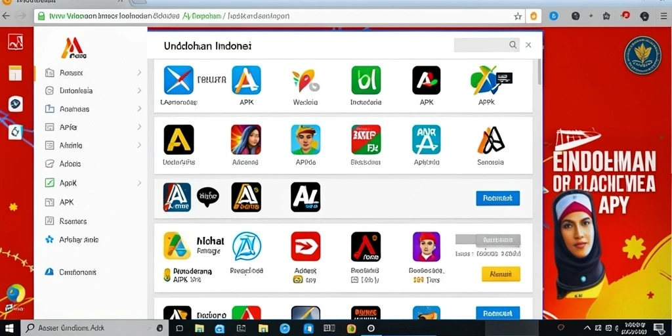The image size is (672, 336).
Task: Open the dark blue and red A icon in third row
Action: coord(177,197)
